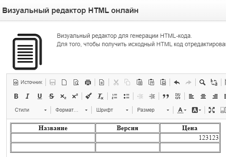The width and height of the screenshot is (226, 157).
Task: Click the Increase Indent icon
Action: click(152, 96)
